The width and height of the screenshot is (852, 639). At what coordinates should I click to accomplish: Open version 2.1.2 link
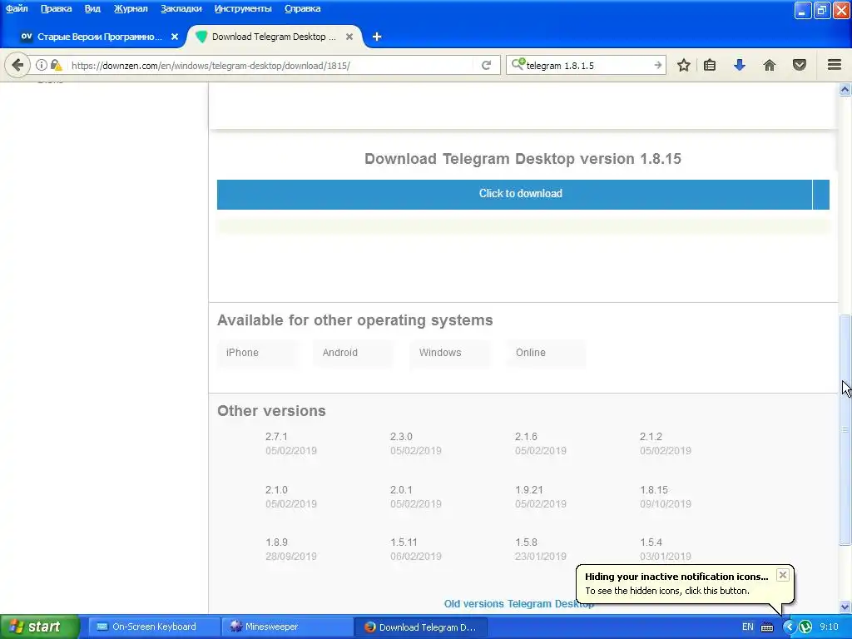651,436
